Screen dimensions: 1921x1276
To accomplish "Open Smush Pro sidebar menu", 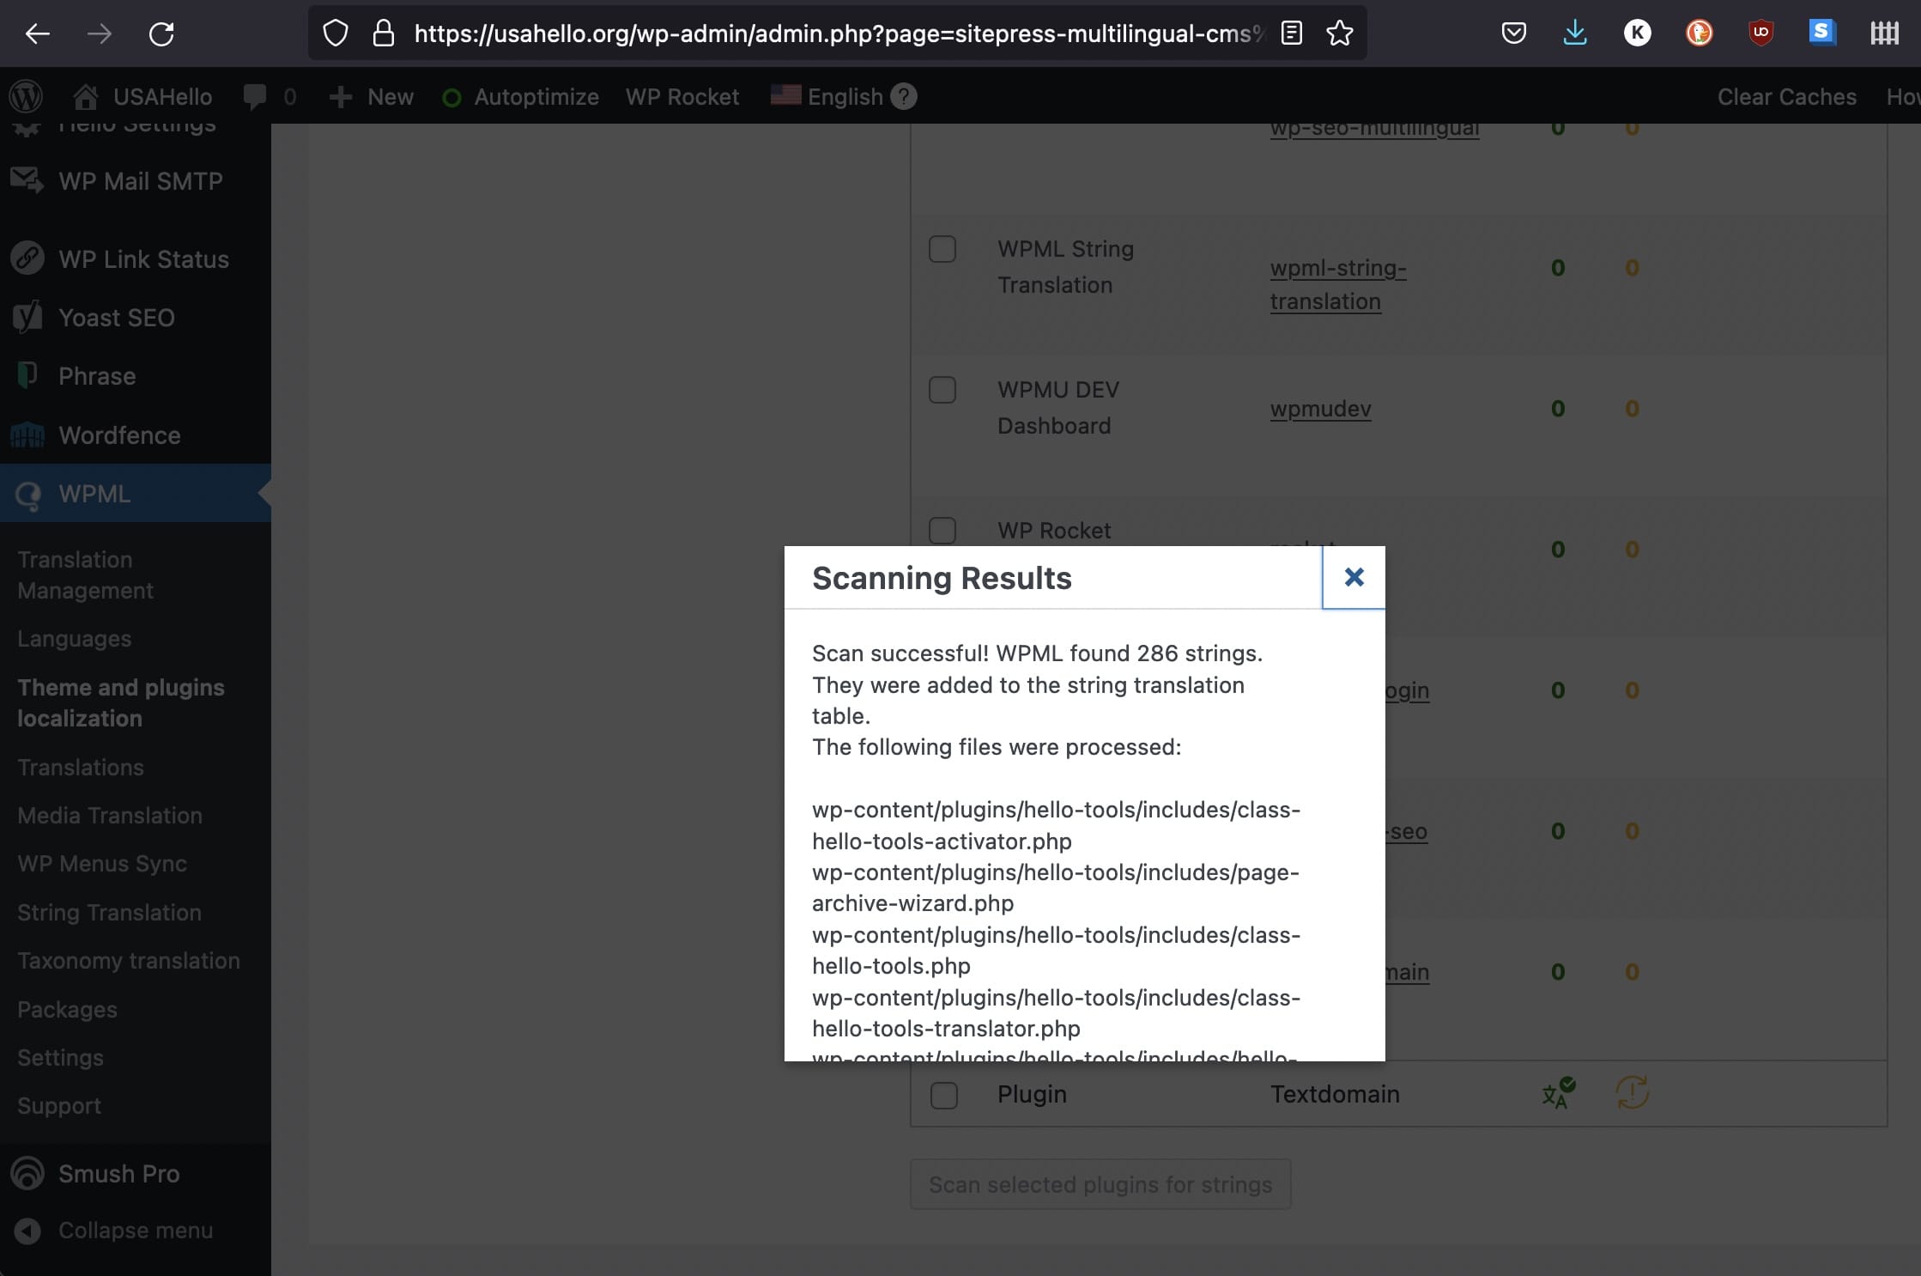I will pos(136,1174).
